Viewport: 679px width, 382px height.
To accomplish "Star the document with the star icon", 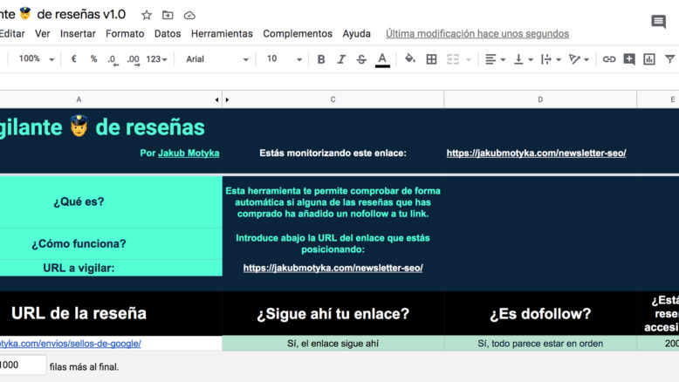I will [x=147, y=15].
